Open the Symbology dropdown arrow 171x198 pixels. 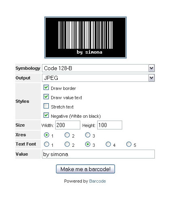pyautogui.click(x=151, y=68)
